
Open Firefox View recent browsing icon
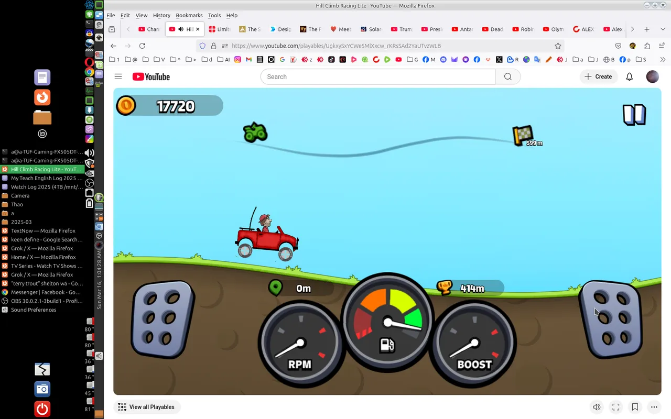(112, 29)
